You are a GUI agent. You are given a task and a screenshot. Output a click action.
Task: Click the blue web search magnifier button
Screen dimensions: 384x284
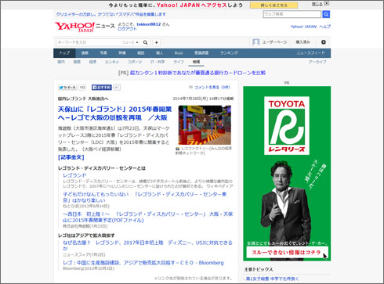pos(326,14)
